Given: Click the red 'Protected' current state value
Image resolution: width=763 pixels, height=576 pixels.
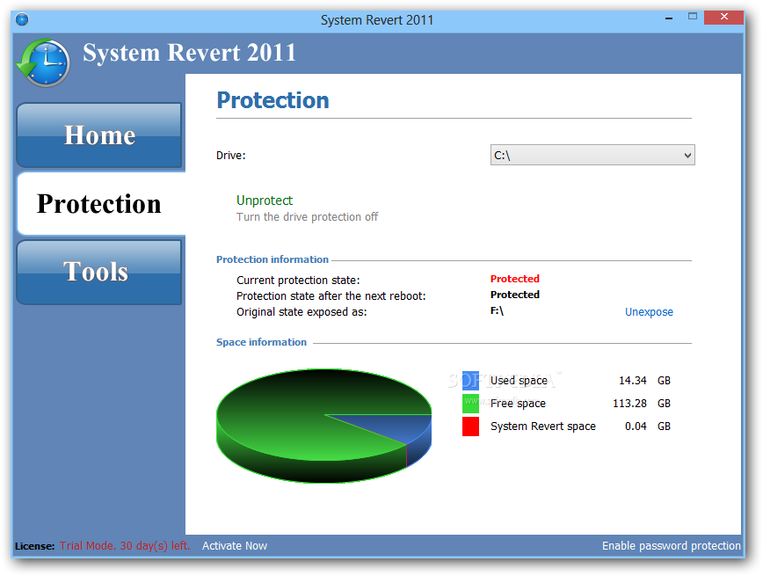Looking at the screenshot, I should (x=515, y=279).
